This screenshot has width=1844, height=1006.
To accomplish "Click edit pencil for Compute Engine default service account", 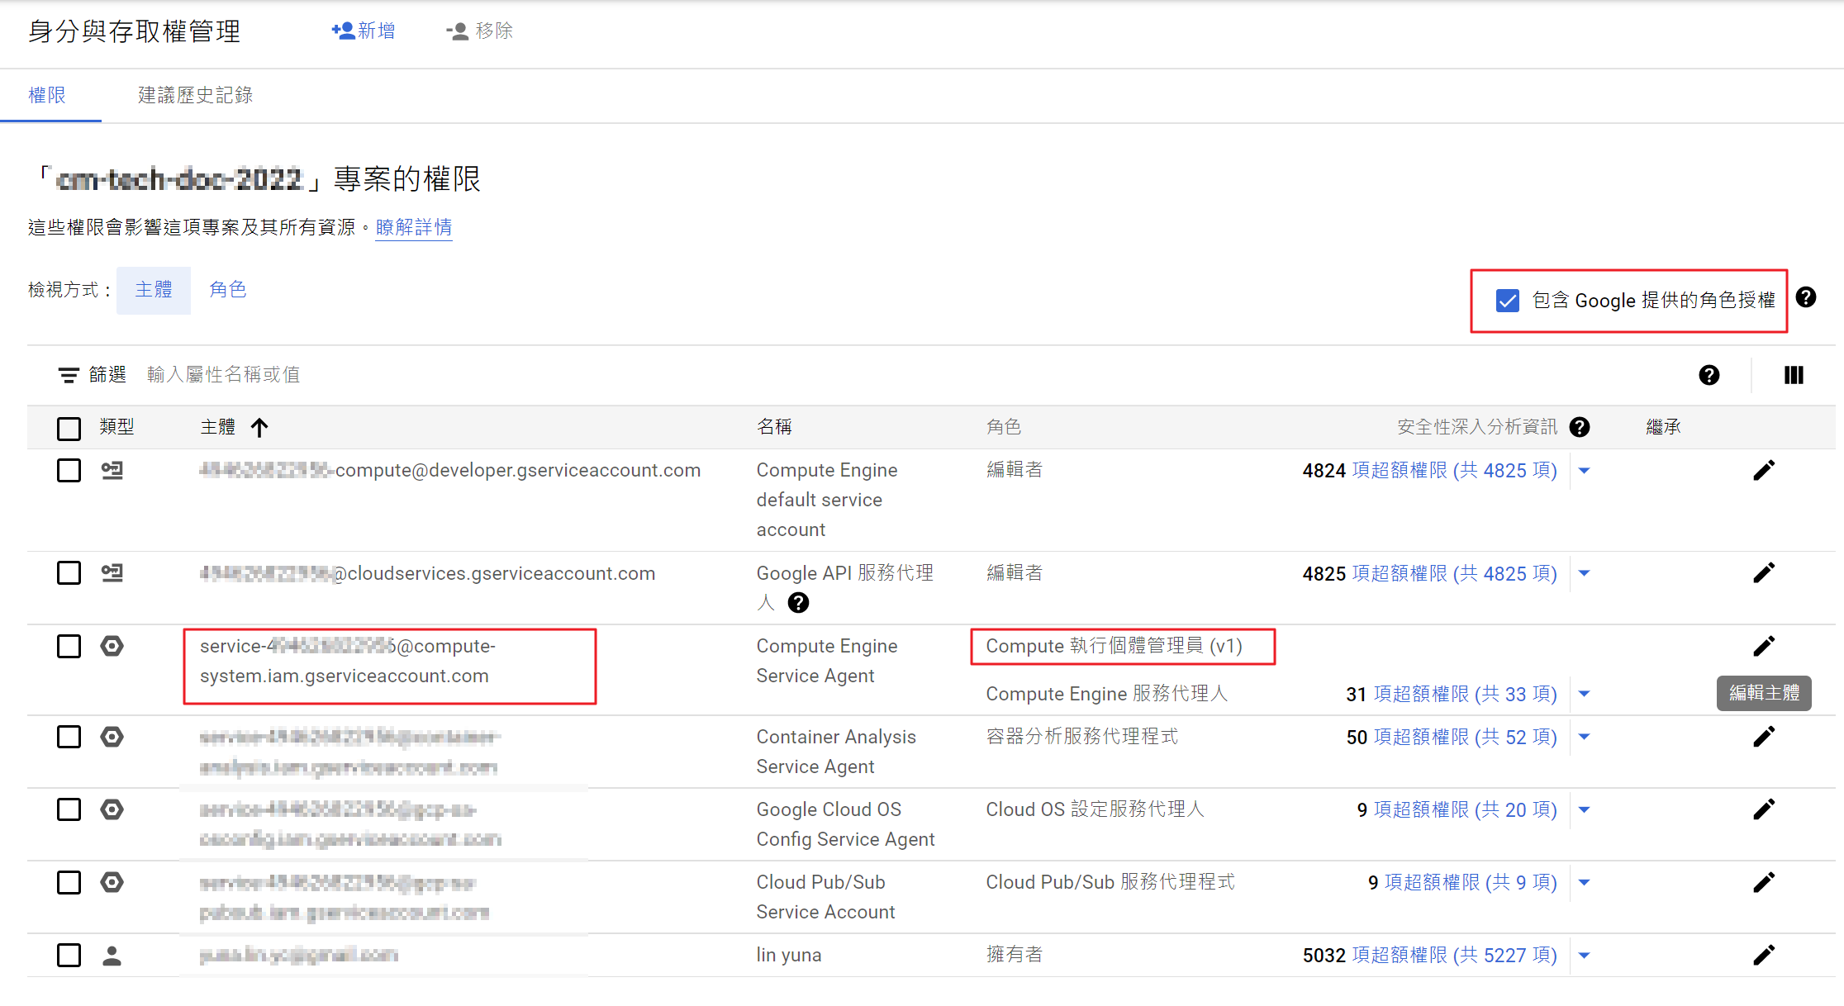I will (1764, 470).
